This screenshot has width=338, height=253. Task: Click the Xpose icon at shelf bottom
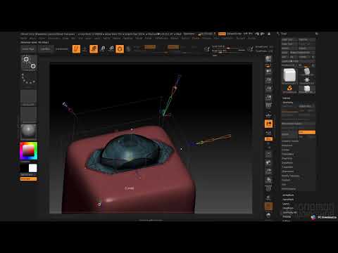(x=268, y=215)
